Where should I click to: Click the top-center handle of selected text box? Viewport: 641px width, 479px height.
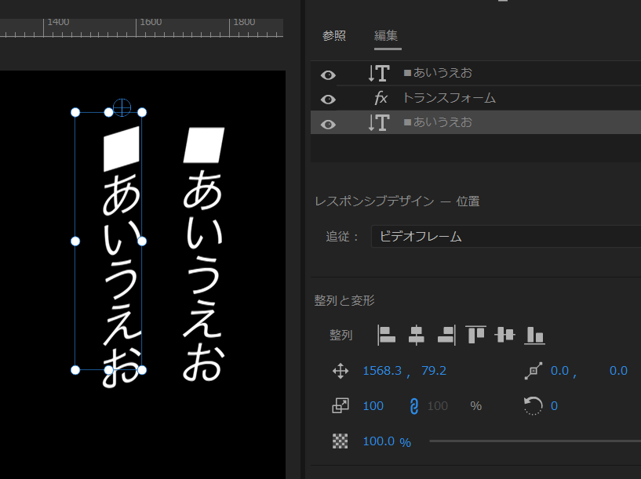click(108, 112)
